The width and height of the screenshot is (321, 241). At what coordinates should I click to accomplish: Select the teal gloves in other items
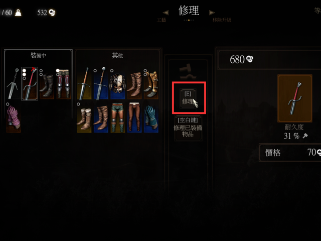coord(151,117)
